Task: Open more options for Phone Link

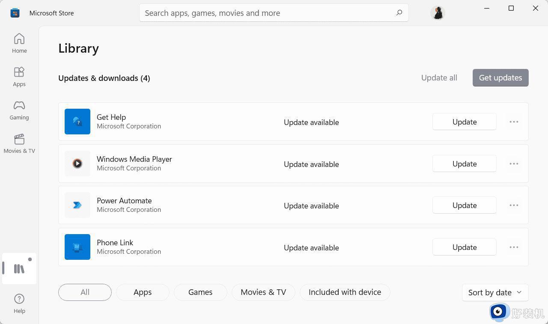Action: pyautogui.click(x=514, y=247)
